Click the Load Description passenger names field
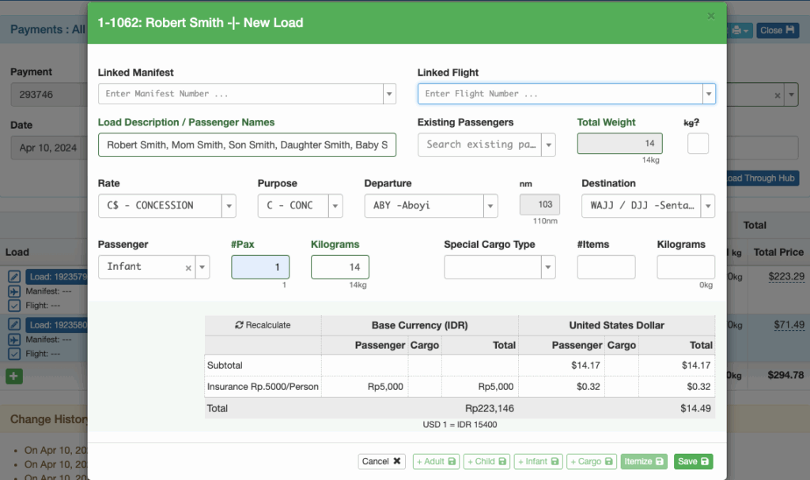810x480 pixels. coord(247,145)
